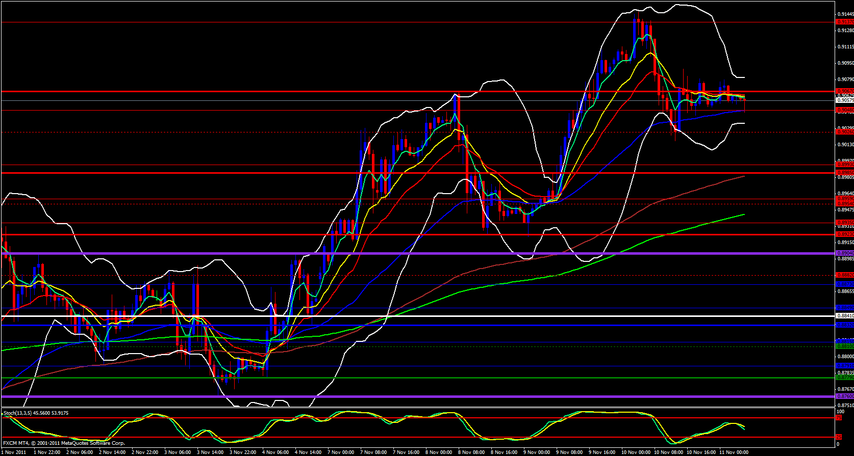Viewport: 854px width, 456px height.
Task: Select the purple 0.89040 price level tag
Action: coord(845,253)
